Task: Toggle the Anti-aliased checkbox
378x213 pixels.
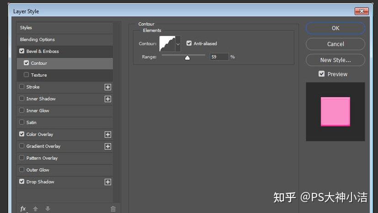Action: click(x=189, y=43)
